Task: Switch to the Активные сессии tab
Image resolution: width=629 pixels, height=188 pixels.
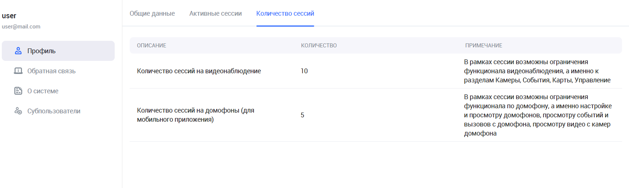Action: 216,13
